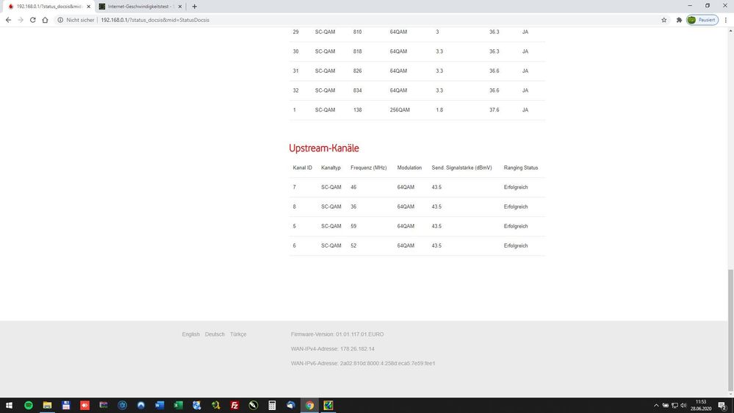Viewport: 734px width, 413px height.
Task: Click the WAN-IPv4-Adresse text in footer
Action: [x=332, y=349]
